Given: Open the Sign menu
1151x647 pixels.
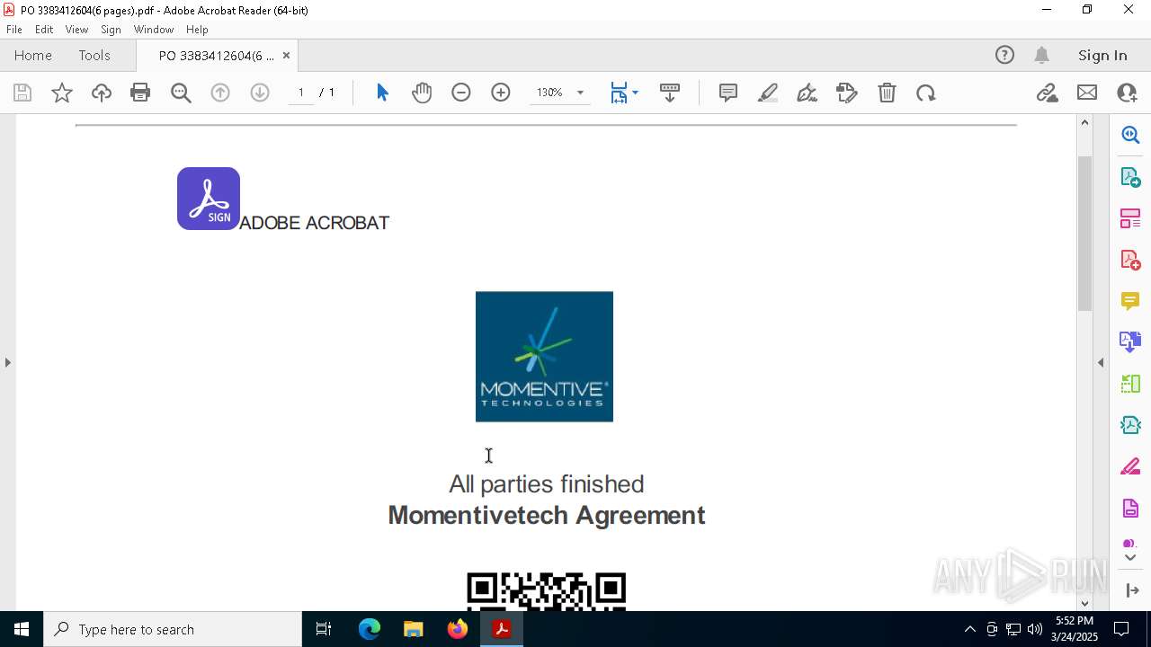Looking at the screenshot, I should click(x=111, y=30).
